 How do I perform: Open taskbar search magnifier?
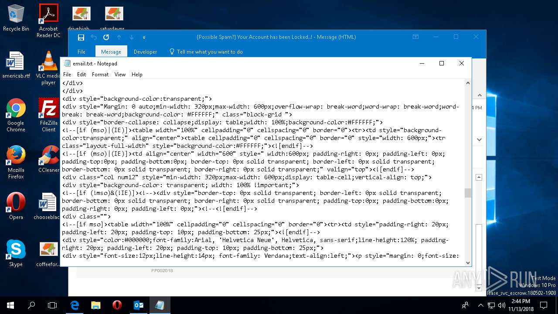[x=31, y=305]
